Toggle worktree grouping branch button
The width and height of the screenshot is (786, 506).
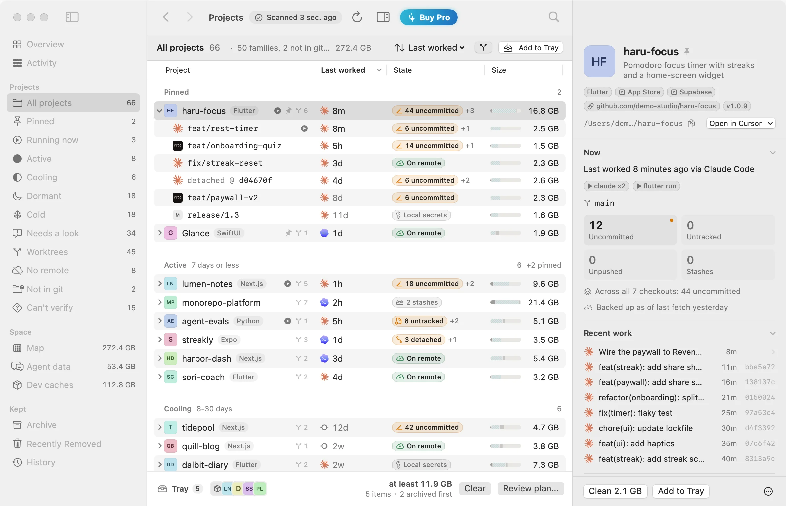point(483,48)
